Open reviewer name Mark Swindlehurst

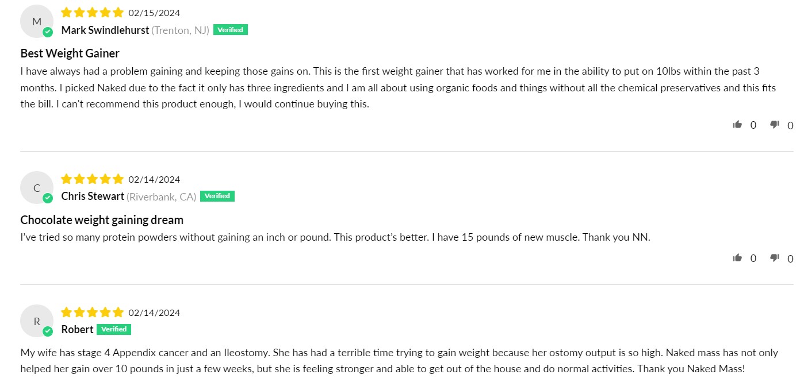coord(105,30)
